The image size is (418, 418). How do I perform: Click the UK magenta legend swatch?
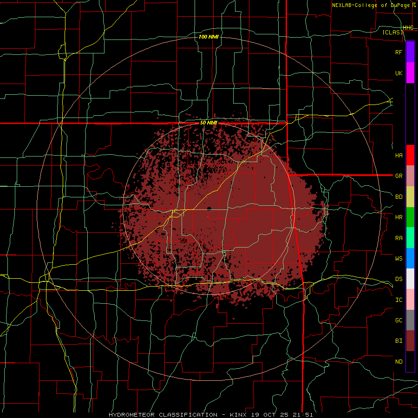(x=410, y=73)
